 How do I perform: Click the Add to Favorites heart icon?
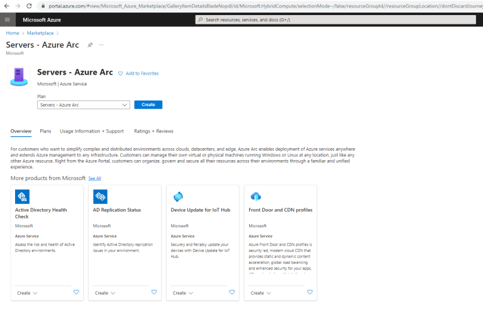121,73
